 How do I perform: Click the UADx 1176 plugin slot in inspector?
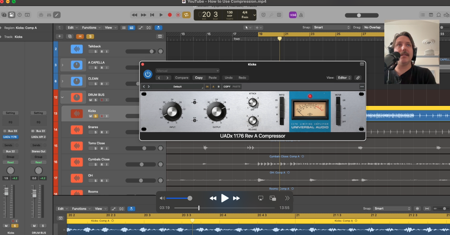click(x=10, y=137)
